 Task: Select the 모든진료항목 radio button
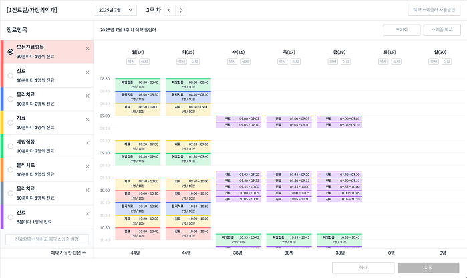(10, 51)
